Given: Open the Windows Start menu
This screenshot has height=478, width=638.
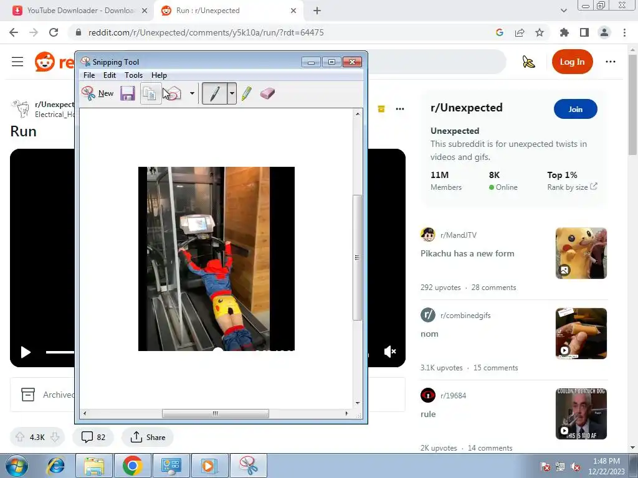Looking at the screenshot, I should pos(17,466).
